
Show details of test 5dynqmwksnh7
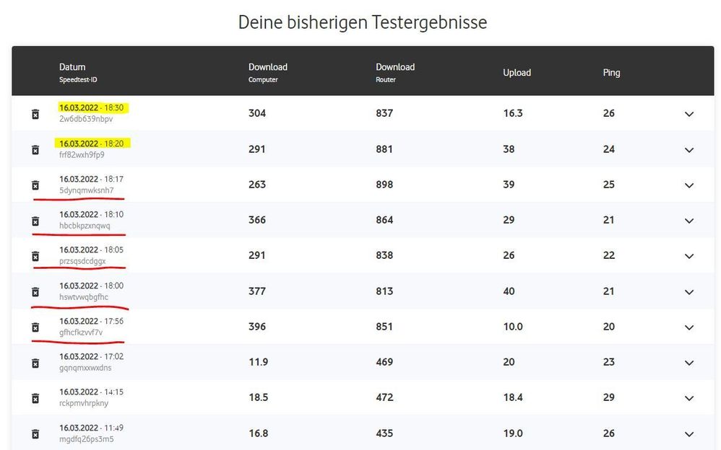click(x=688, y=185)
